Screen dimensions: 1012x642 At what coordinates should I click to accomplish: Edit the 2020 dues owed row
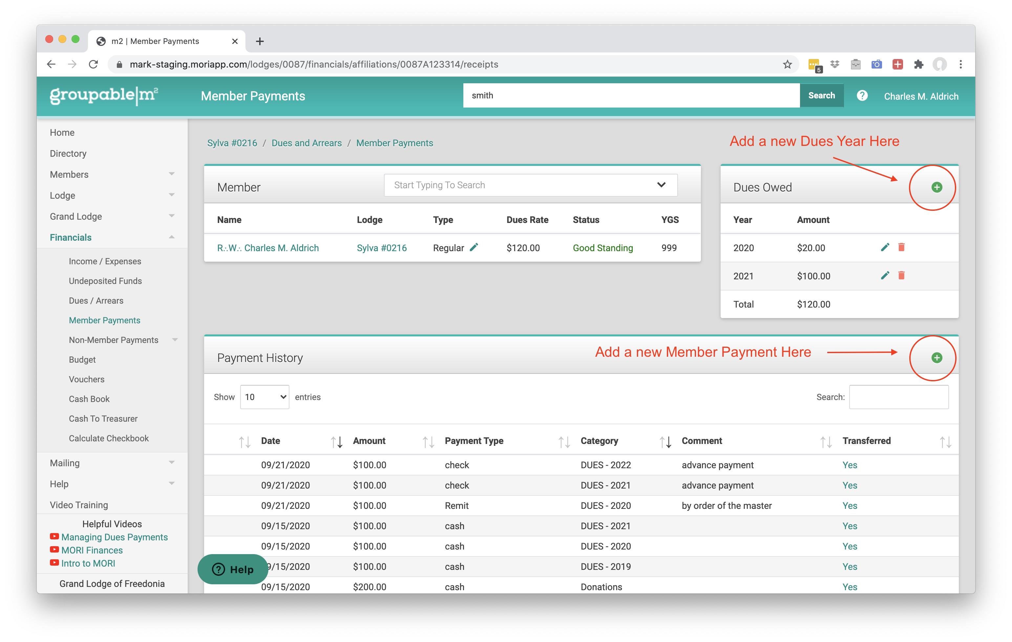click(x=885, y=247)
